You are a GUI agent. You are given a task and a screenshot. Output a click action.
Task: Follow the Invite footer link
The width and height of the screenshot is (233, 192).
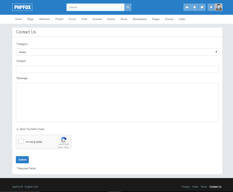pyautogui.click(x=195, y=187)
